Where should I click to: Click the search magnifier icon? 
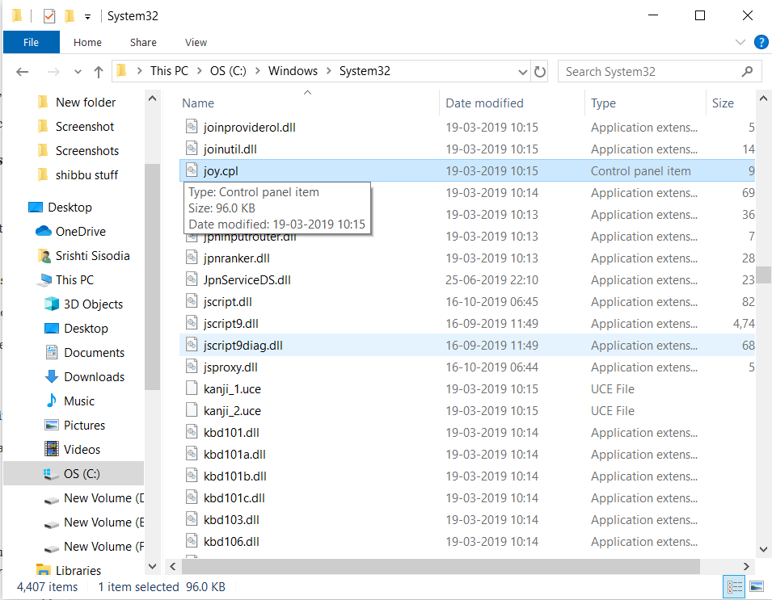(748, 72)
